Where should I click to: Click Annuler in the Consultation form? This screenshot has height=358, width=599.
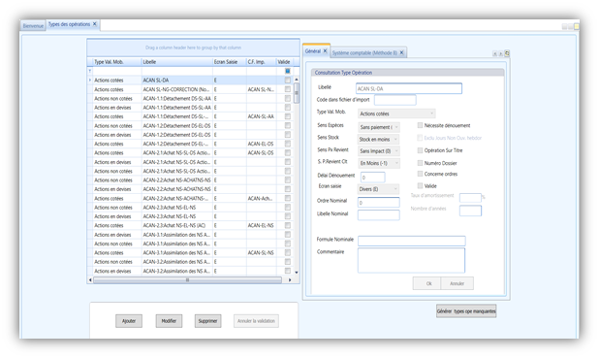tap(457, 283)
